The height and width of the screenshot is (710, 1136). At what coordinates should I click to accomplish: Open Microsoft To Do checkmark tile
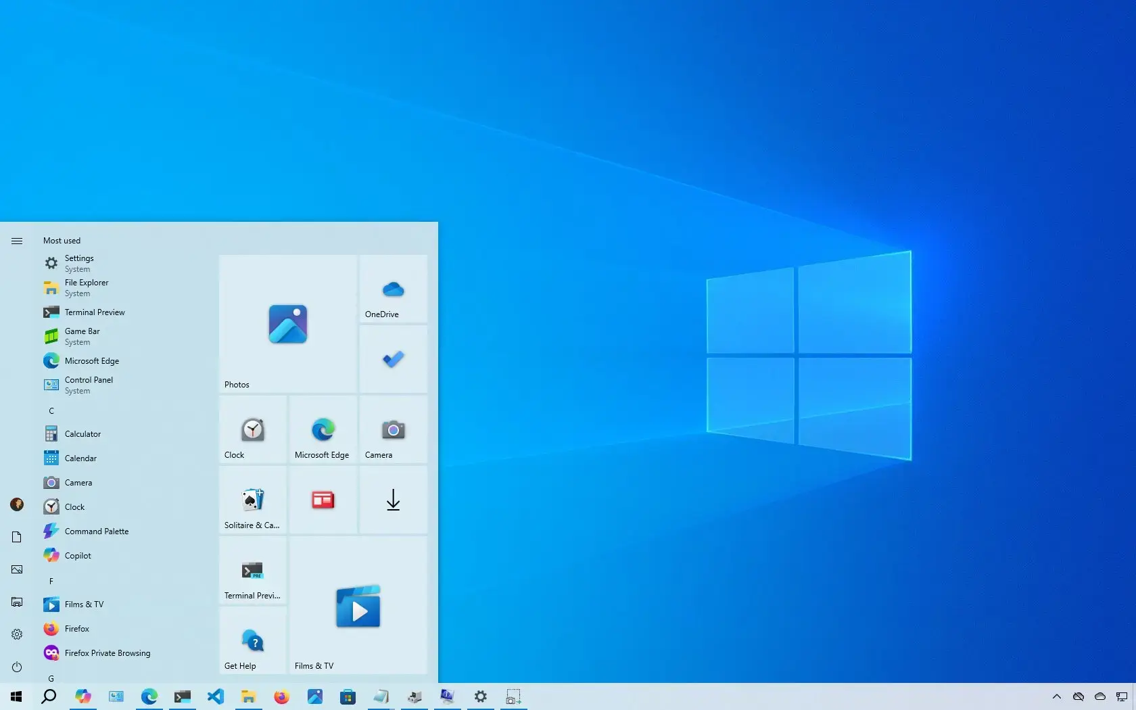point(392,360)
